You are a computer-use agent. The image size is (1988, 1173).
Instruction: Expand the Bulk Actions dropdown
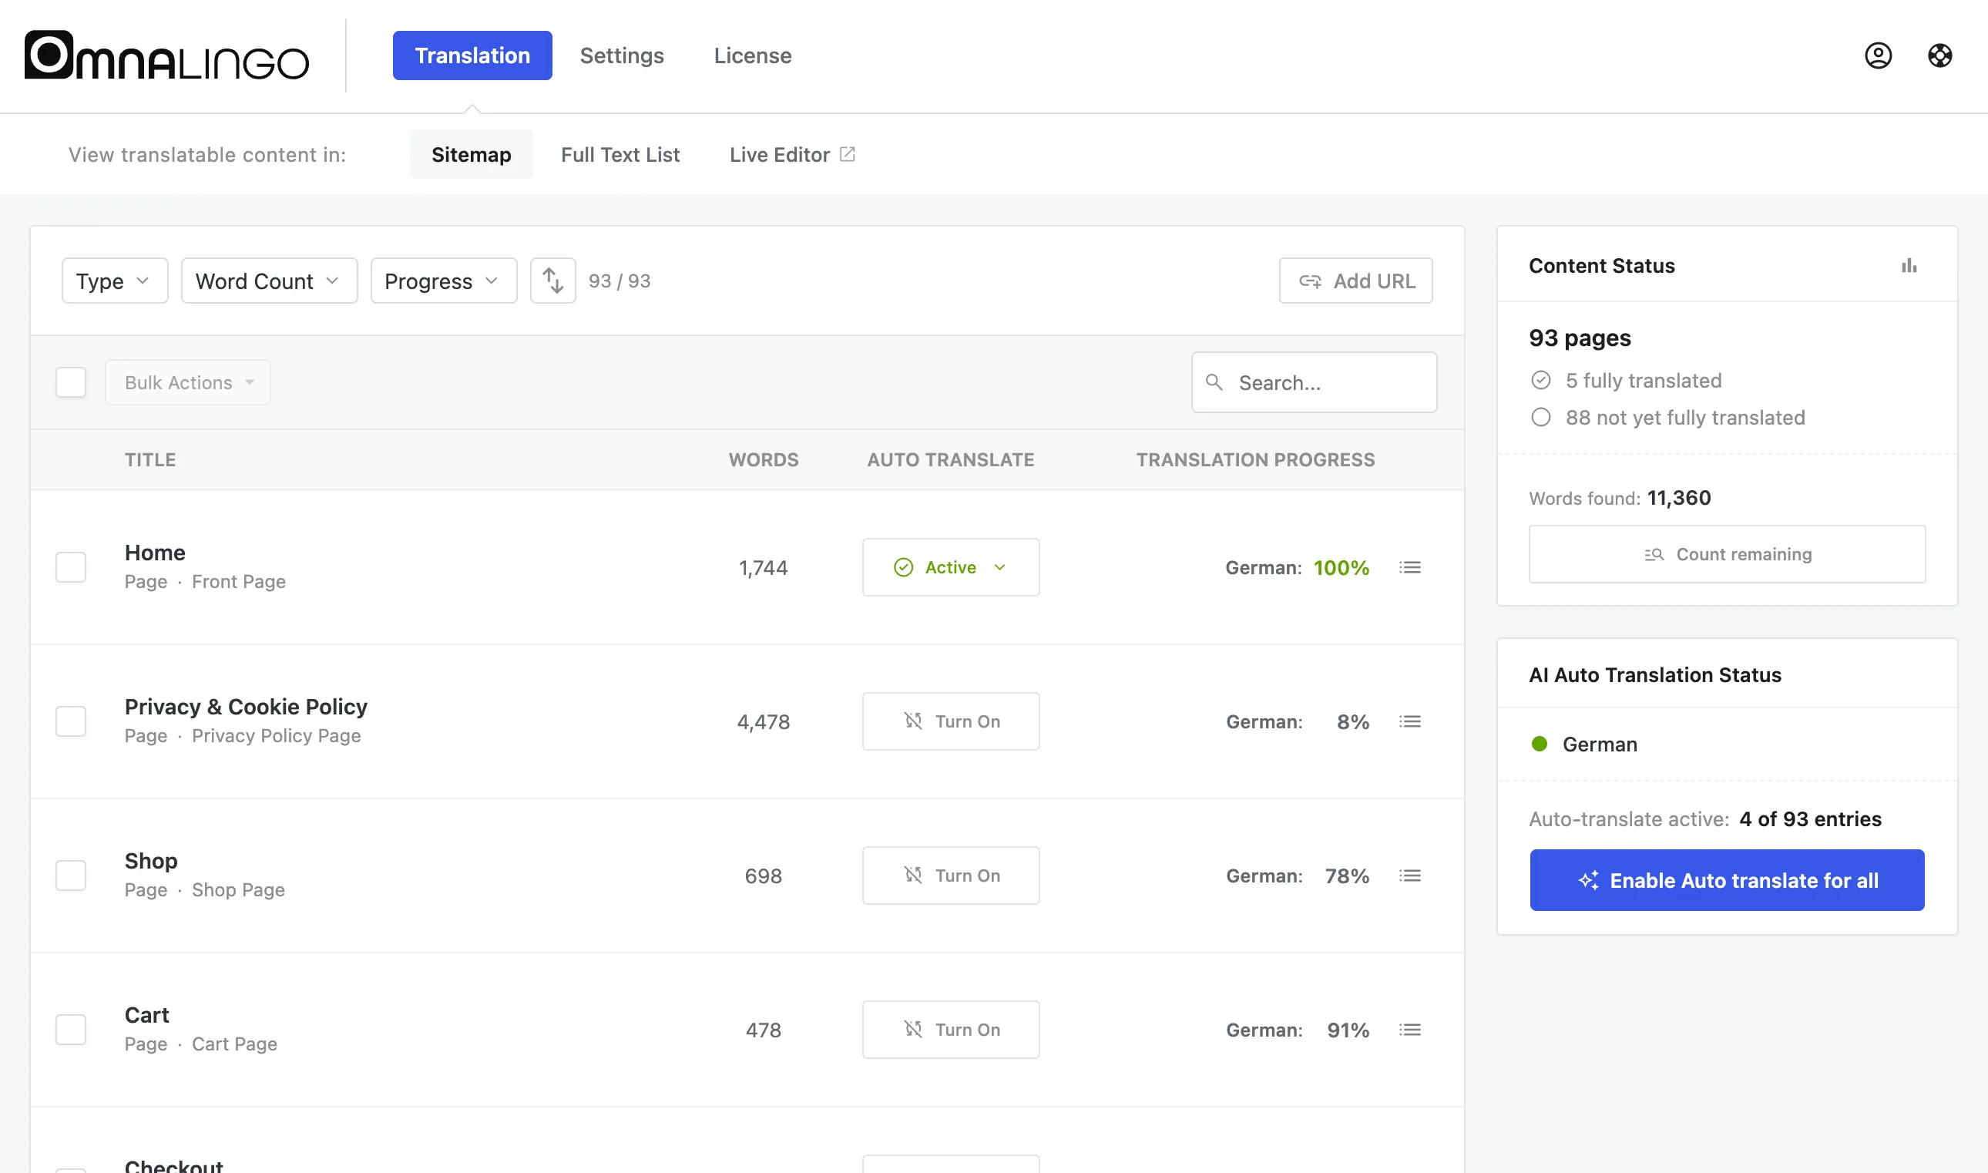coord(188,382)
